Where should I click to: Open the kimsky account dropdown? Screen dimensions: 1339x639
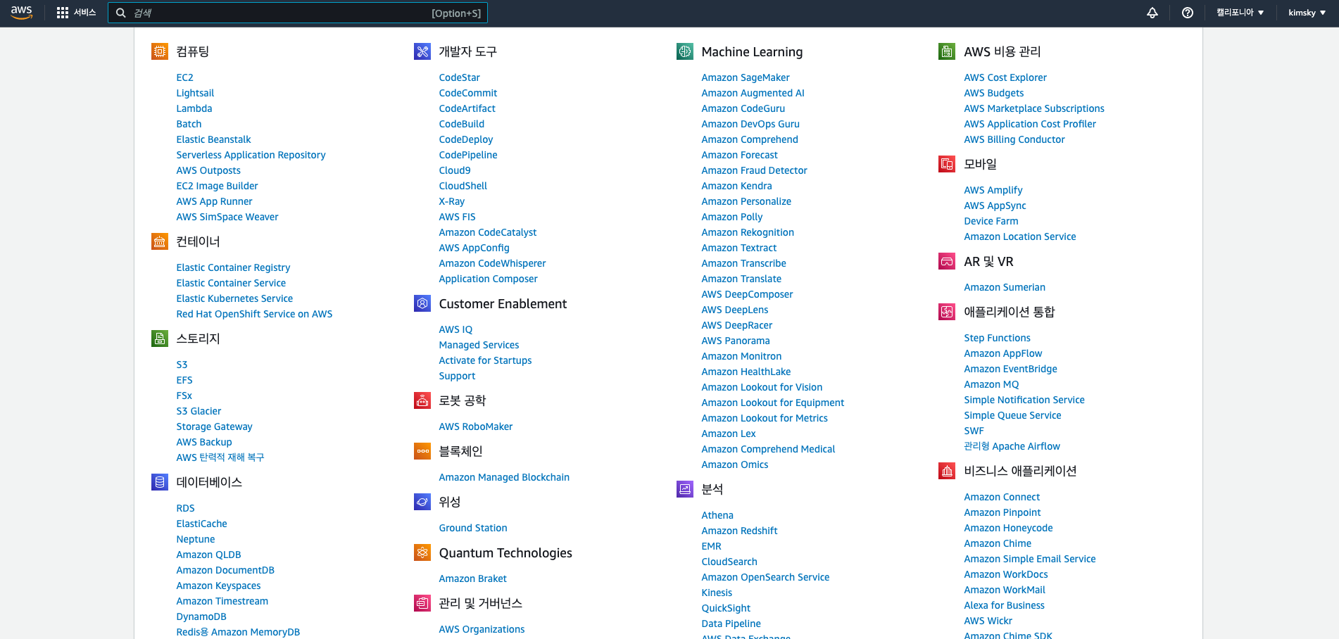point(1307,13)
